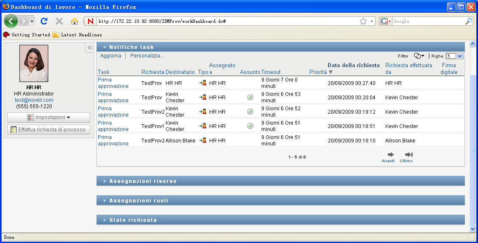Sort by Tipo column header

point(203,72)
